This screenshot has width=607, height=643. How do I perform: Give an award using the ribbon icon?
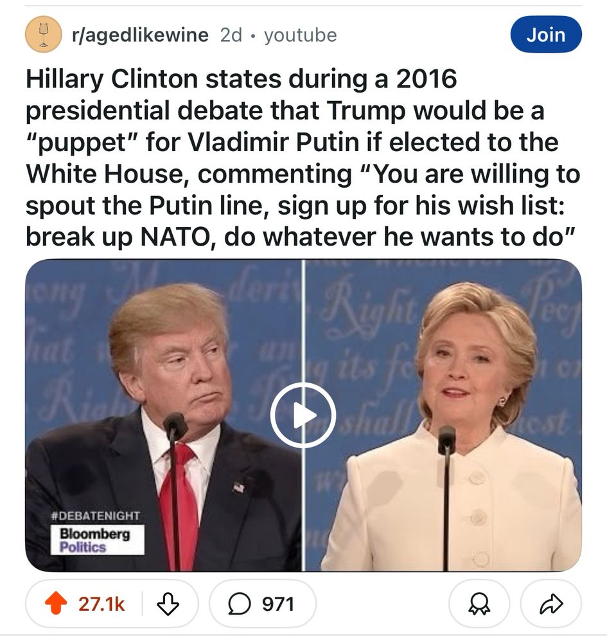click(x=479, y=604)
